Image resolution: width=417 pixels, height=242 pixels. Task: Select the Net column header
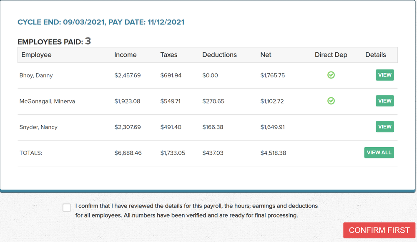click(266, 54)
